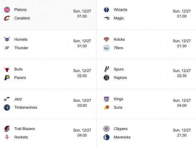The height and width of the screenshot is (148, 196).
Task: Click the Pistons team logo
Action: [7, 10]
